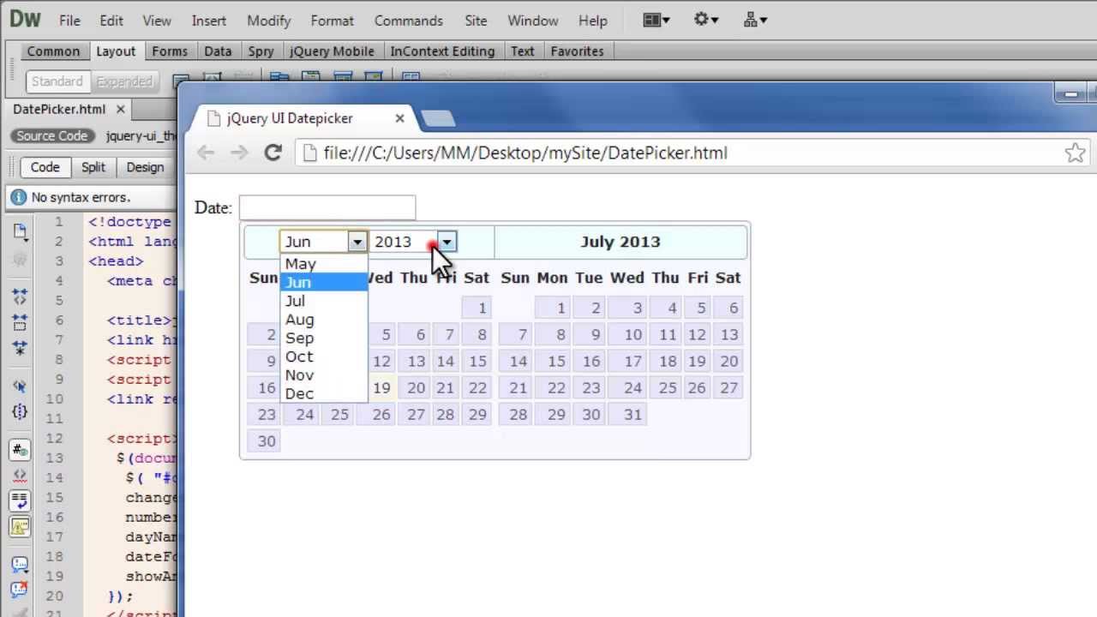Open the Window menu
The height and width of the screenshot is (617, 1097).
[x=533, y=20]
